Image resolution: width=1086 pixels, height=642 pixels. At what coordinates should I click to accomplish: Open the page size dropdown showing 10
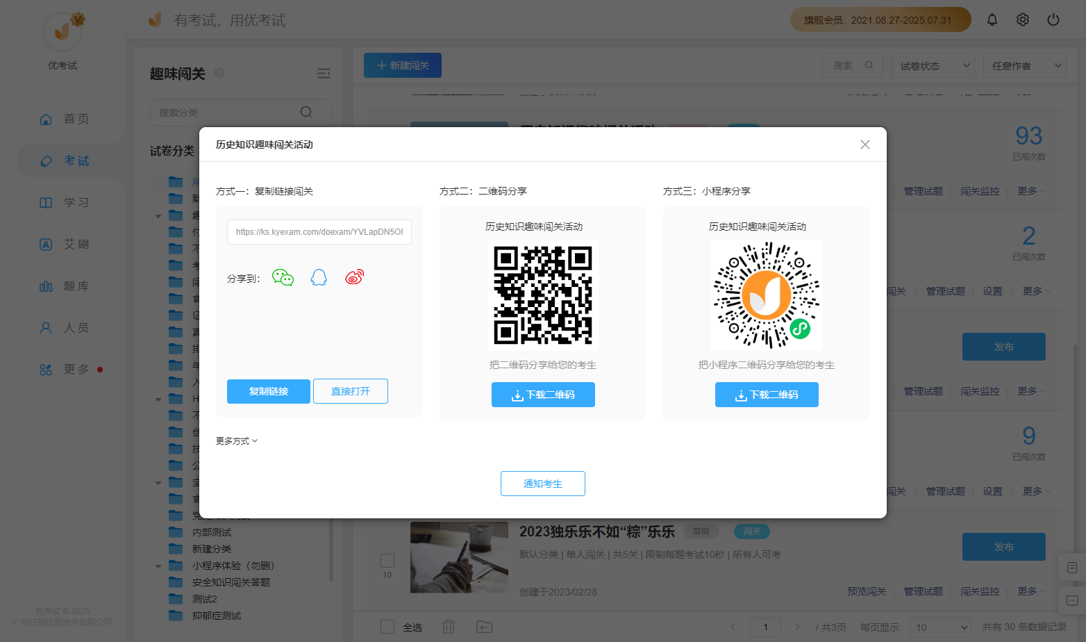pyautogui.click(x=940, y=627)
